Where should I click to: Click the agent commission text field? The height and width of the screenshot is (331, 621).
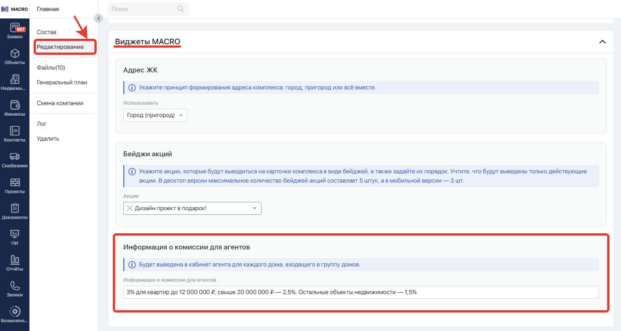pyautogui.click(x=360, y=292)
